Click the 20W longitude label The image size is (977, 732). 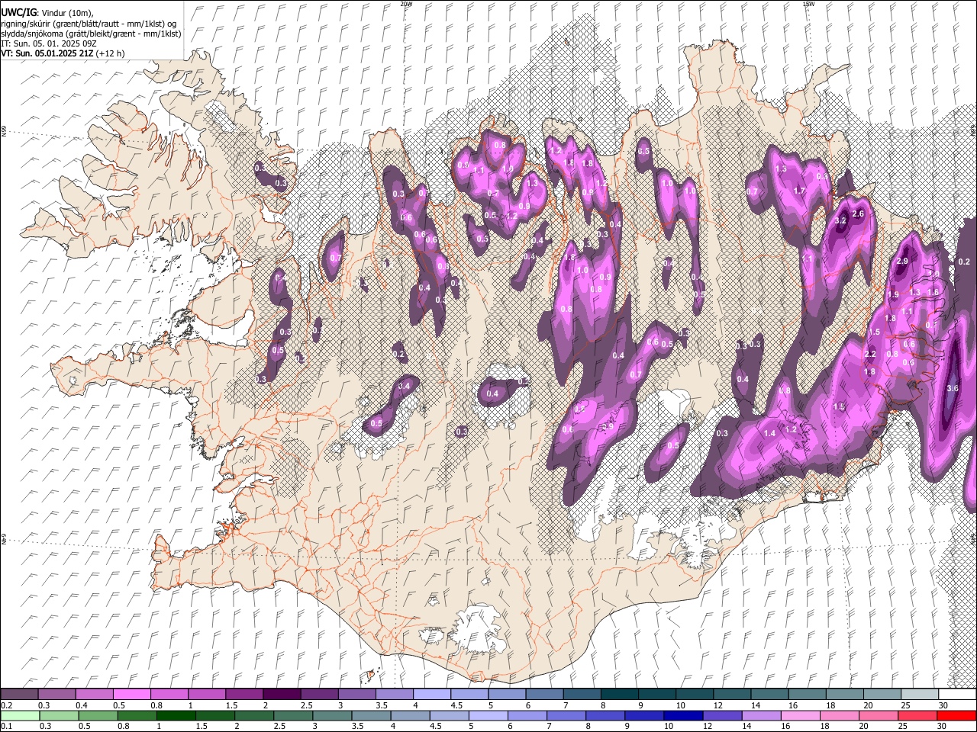tap(406, 4)
